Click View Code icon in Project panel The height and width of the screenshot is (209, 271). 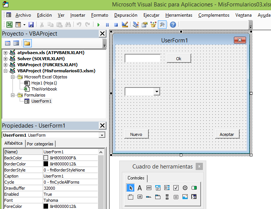click(8, 43)
